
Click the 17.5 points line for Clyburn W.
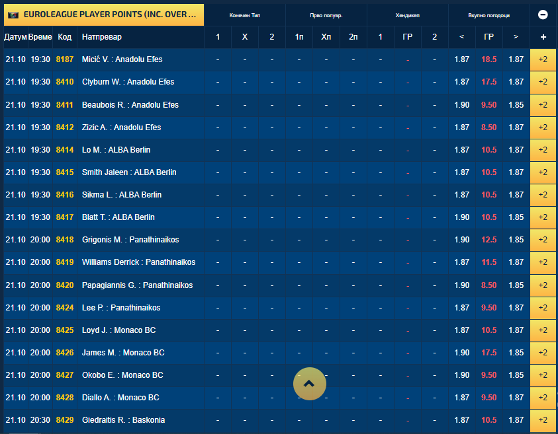click(x=489, y=82)
